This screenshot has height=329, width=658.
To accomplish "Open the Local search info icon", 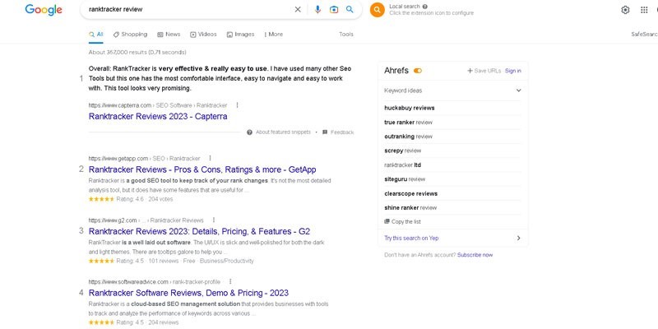I will pos(425,7).
